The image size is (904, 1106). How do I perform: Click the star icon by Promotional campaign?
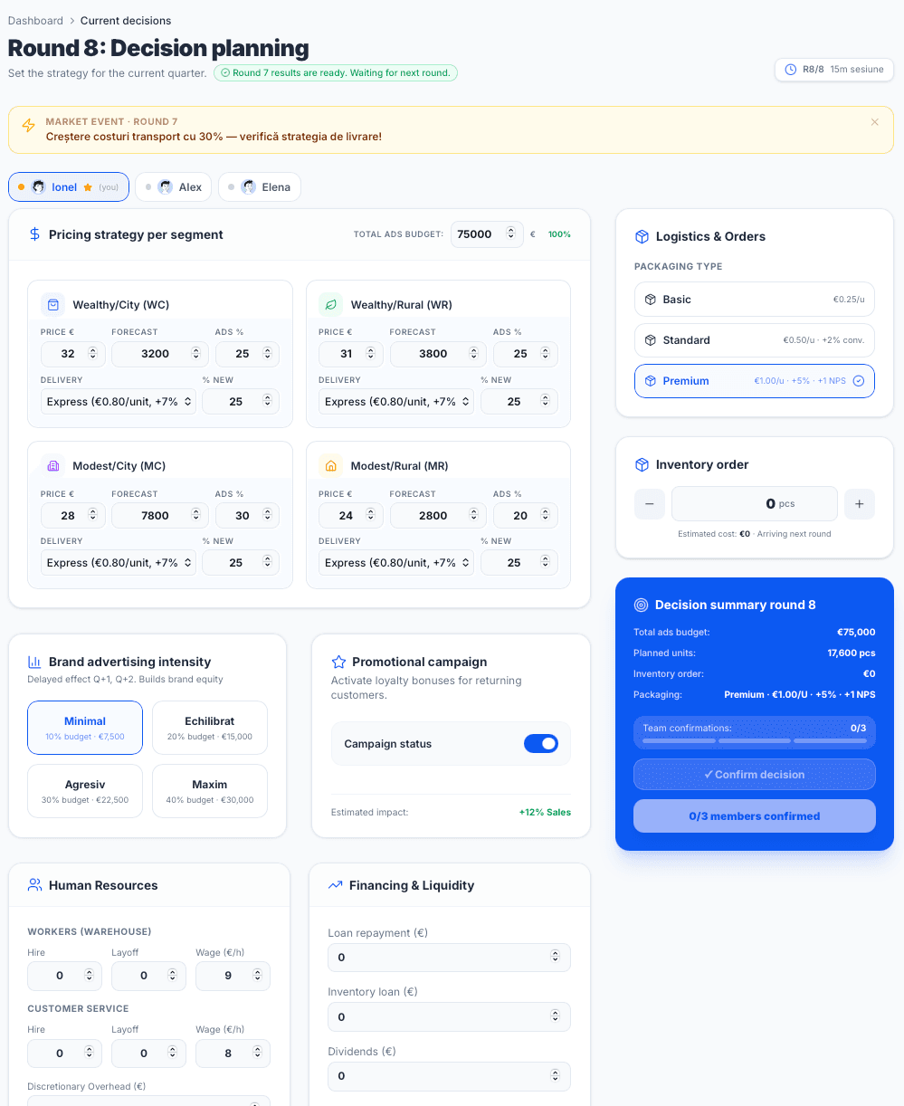[338, 662]
